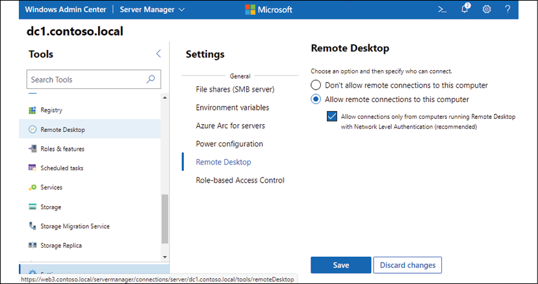Click the dc1.contoso.local server name

(x=75, y=32)
